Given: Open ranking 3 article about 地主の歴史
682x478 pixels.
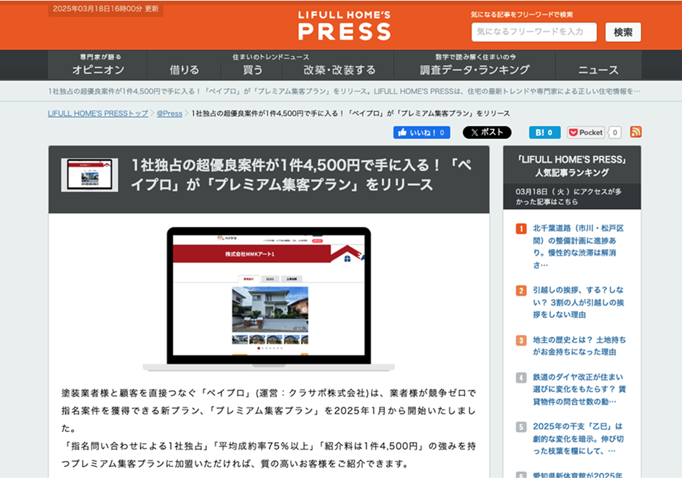Looking at the screenshot, I should click(x=579, y=346).
